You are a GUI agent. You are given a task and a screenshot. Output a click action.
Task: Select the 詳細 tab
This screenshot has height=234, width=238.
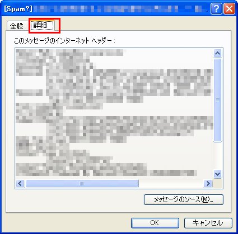coord(42,25)
